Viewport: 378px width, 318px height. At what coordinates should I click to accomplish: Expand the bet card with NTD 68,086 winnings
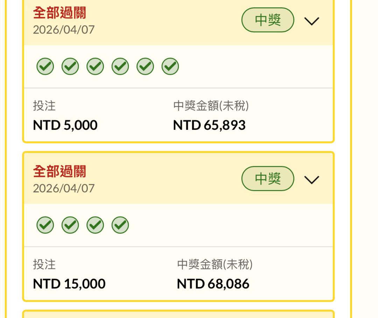tap(311, 179)
